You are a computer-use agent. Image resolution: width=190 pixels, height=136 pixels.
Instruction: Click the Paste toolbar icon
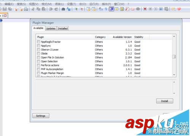(x=44, y=9)
